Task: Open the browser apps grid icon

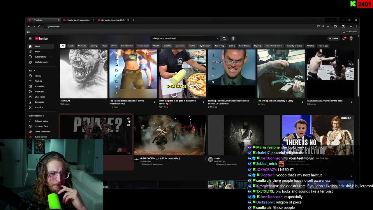Action: click(28, 32)
